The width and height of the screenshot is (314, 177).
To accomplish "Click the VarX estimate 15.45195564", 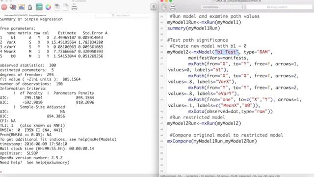I will click(64, 42).
